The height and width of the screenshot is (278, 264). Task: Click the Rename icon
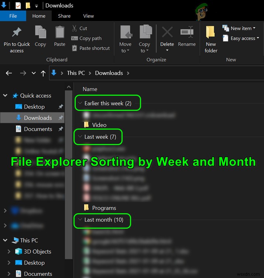pyautogui.click(x=187, y=32)
